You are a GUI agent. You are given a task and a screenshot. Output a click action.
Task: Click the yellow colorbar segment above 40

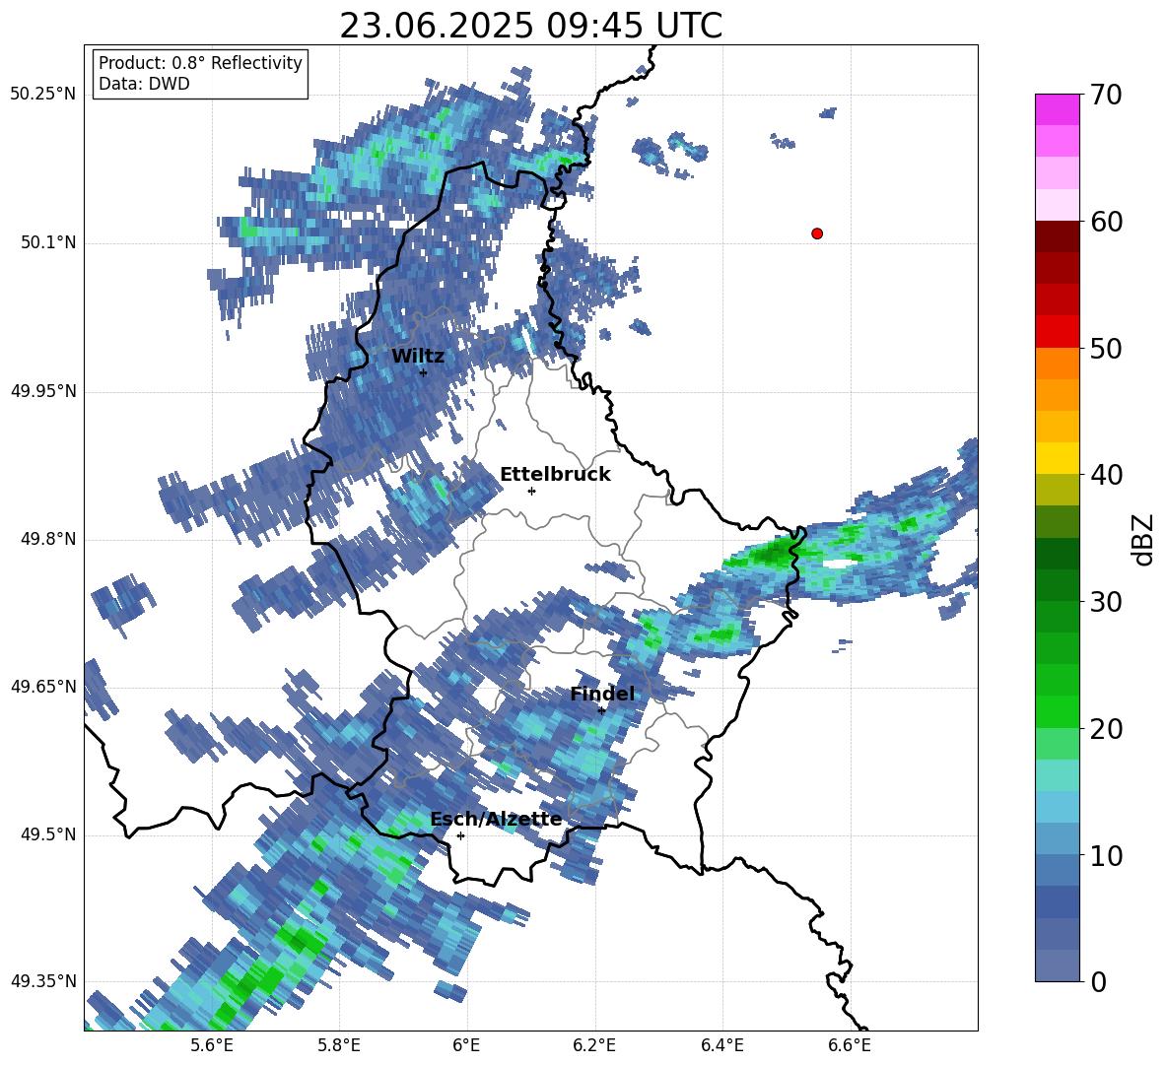[1057, 458]
